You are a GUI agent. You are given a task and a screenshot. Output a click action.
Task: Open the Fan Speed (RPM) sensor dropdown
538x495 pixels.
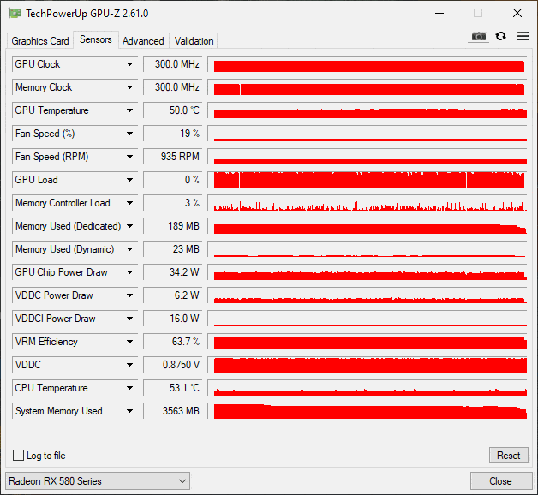tap(129, 157)
